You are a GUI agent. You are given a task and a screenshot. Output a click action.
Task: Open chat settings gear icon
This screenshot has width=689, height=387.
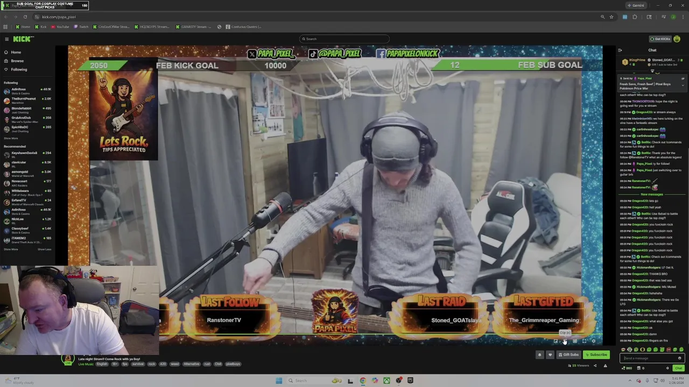667,368
